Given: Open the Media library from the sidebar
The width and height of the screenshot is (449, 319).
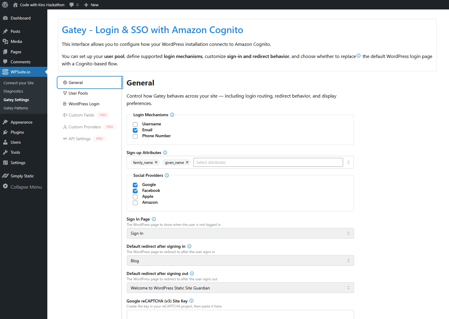Looking at the screenshot, I should pyautogui.click(x=6, y=41).
